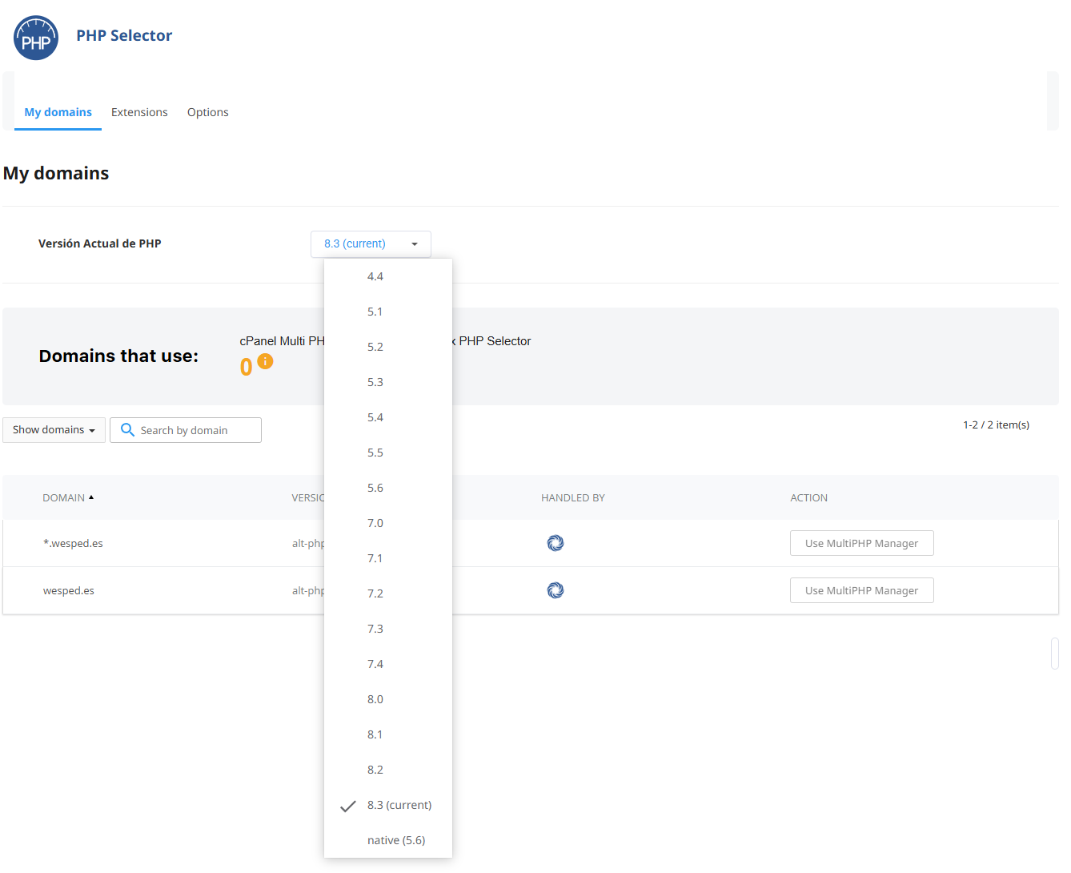Screen dimensions: 1071x873
Task: Go to the My domains tab
Action: (58, 112)
